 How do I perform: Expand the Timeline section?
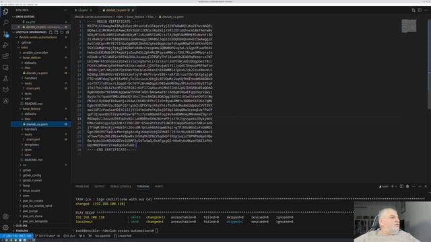(x=40, y=231)
